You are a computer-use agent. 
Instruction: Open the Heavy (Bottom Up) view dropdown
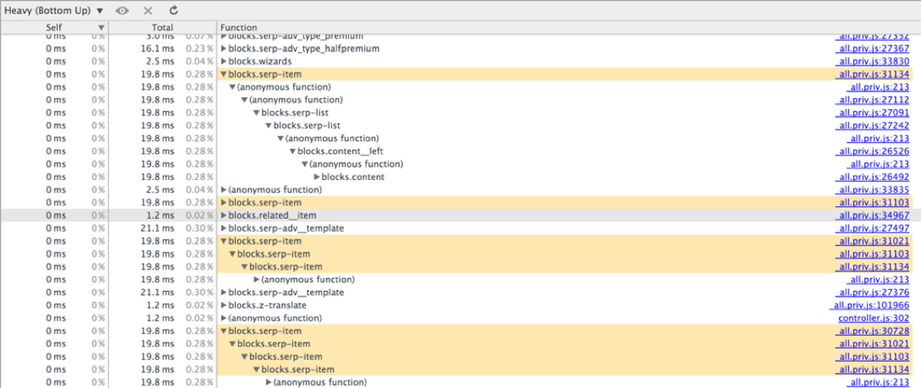[53, 11]
